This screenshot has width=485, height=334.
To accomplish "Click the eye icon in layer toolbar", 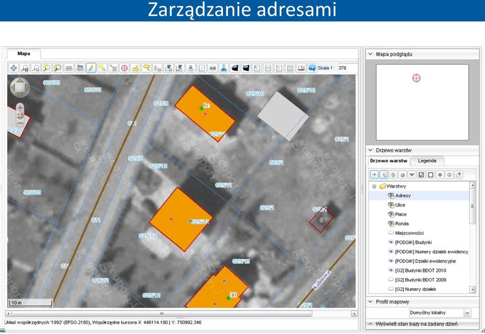I will pos(374,175).
